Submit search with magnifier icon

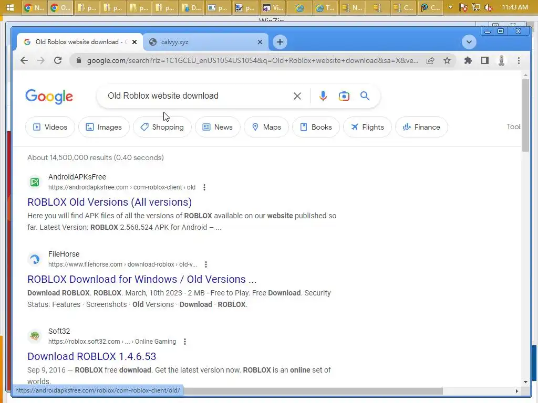click(x=365, y=96)
